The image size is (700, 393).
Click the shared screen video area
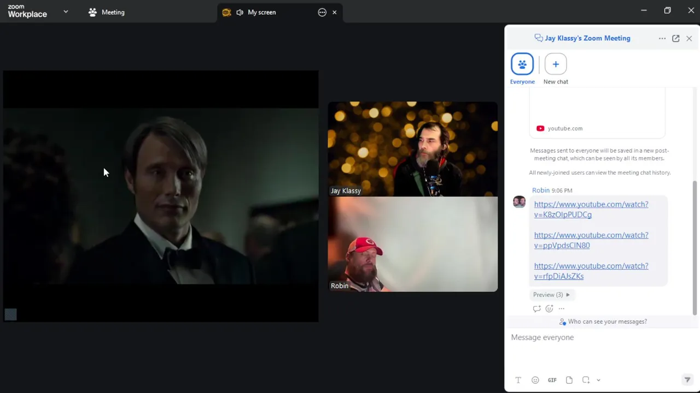tap(161, 196)
